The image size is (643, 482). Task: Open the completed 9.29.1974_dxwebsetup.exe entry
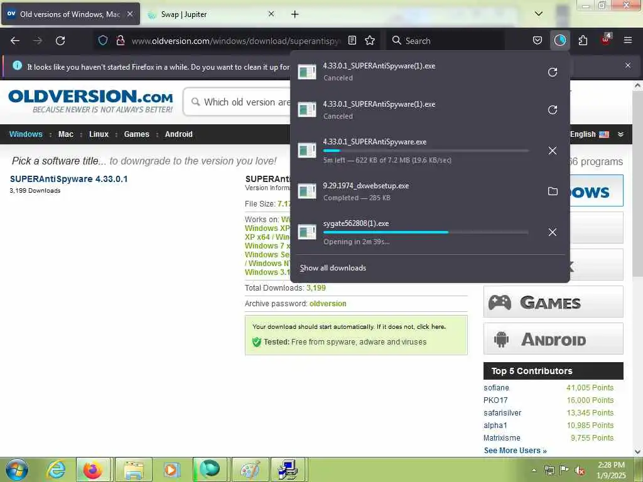tap(417, 191)
